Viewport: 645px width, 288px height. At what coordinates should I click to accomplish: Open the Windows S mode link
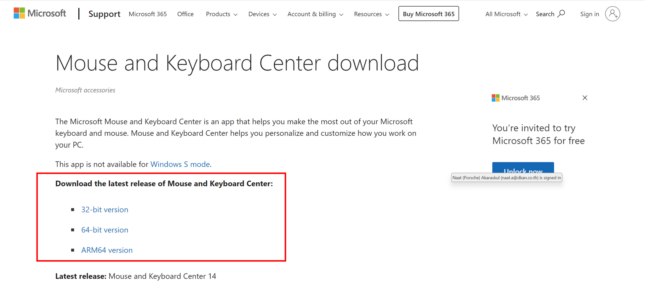180,164
